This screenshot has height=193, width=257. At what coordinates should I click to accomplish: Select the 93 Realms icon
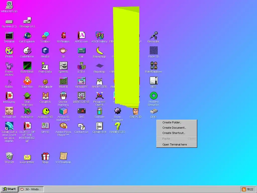coord(63,36)
